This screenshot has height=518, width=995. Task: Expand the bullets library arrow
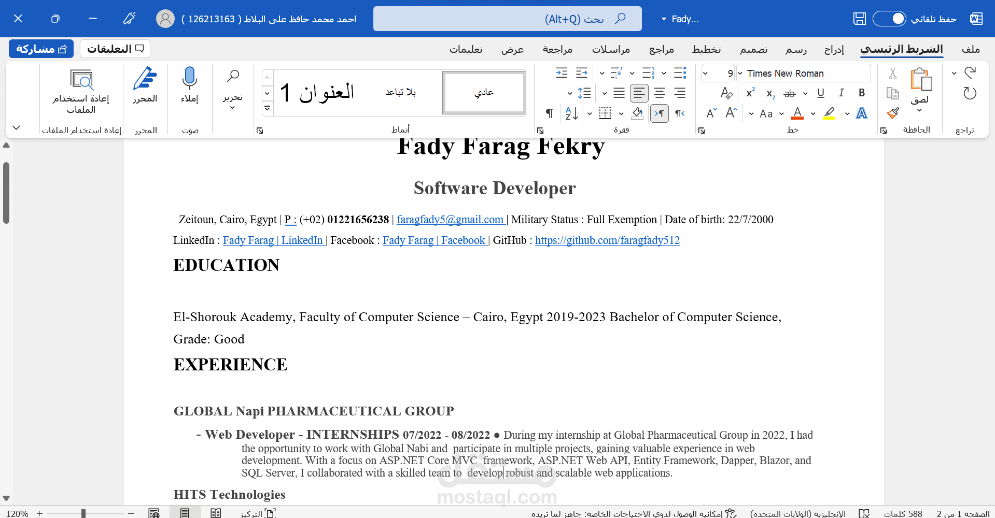click(664, 73)
